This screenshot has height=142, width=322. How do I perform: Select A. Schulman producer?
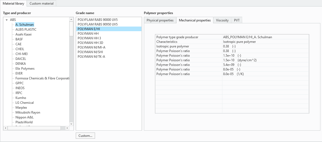pos(24,25)
